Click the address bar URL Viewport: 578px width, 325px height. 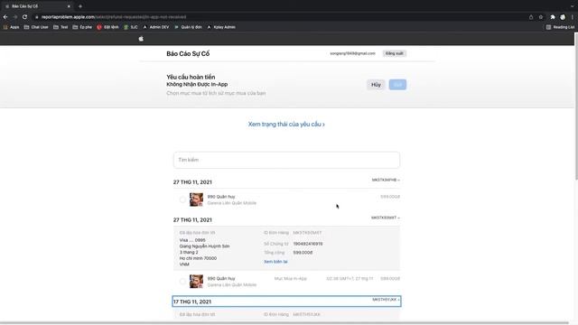point(114,17)
